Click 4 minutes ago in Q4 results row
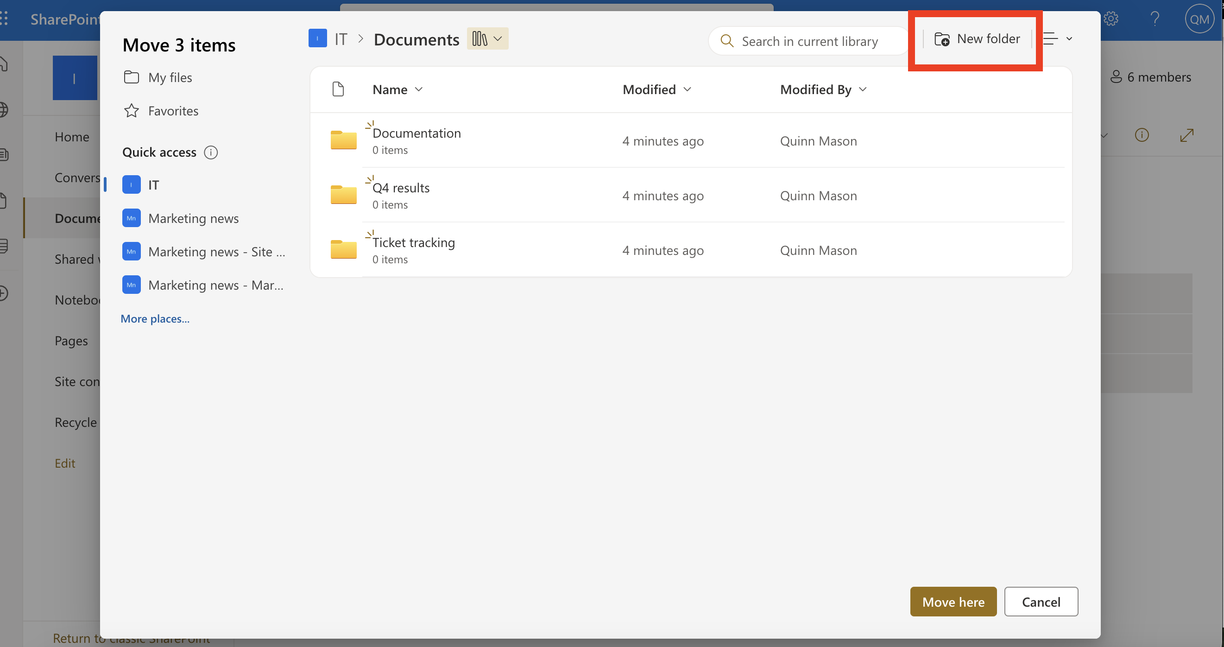 [x=663, y=196]
